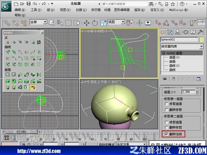This screenshot has width=207, height=155.
Task: Open the 渲染(R) menu
Action: [x=139, y=10]
